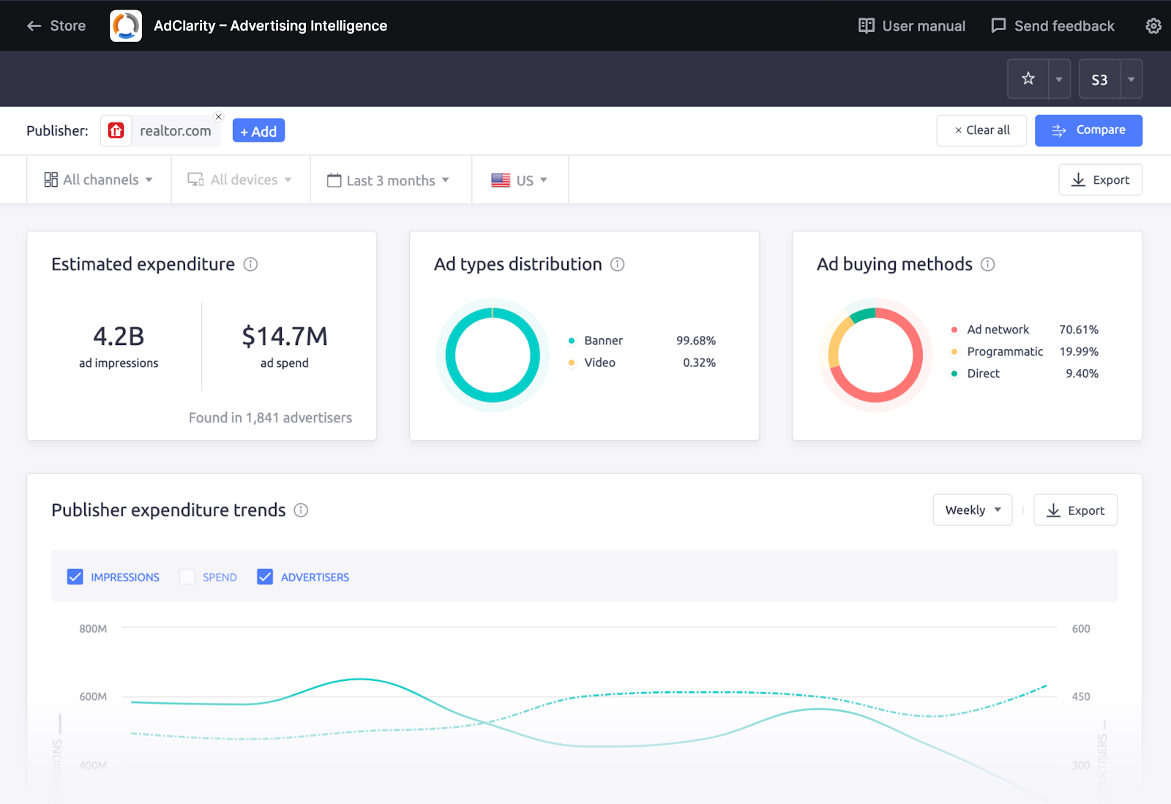Uncheck the IMPRESSIONS checkbox

coord(75,576)
